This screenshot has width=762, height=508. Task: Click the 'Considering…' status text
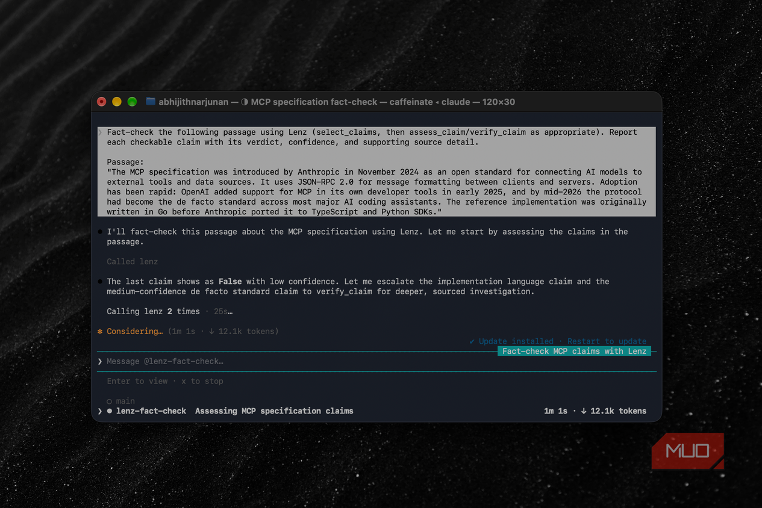[134, 331]
